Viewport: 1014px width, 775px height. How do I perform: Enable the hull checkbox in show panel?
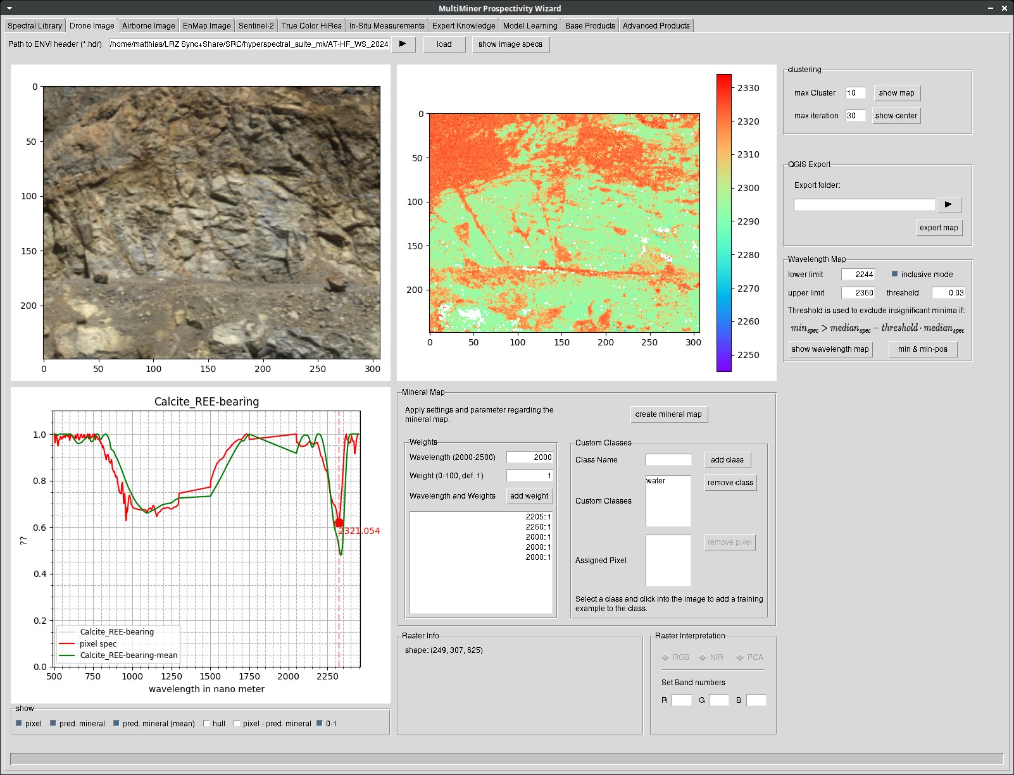pyautogui.click(x=207, y=724)
